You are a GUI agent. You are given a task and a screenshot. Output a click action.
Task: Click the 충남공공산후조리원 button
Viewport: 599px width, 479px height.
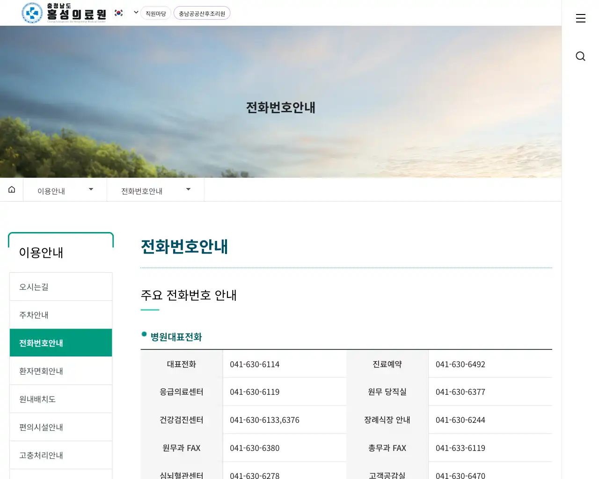point(202,14)
